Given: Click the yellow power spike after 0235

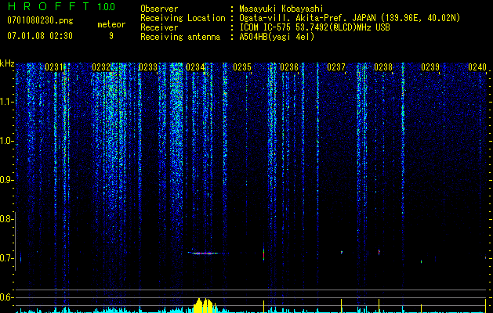Looking at the screenshot, I should tap(263, 307).
